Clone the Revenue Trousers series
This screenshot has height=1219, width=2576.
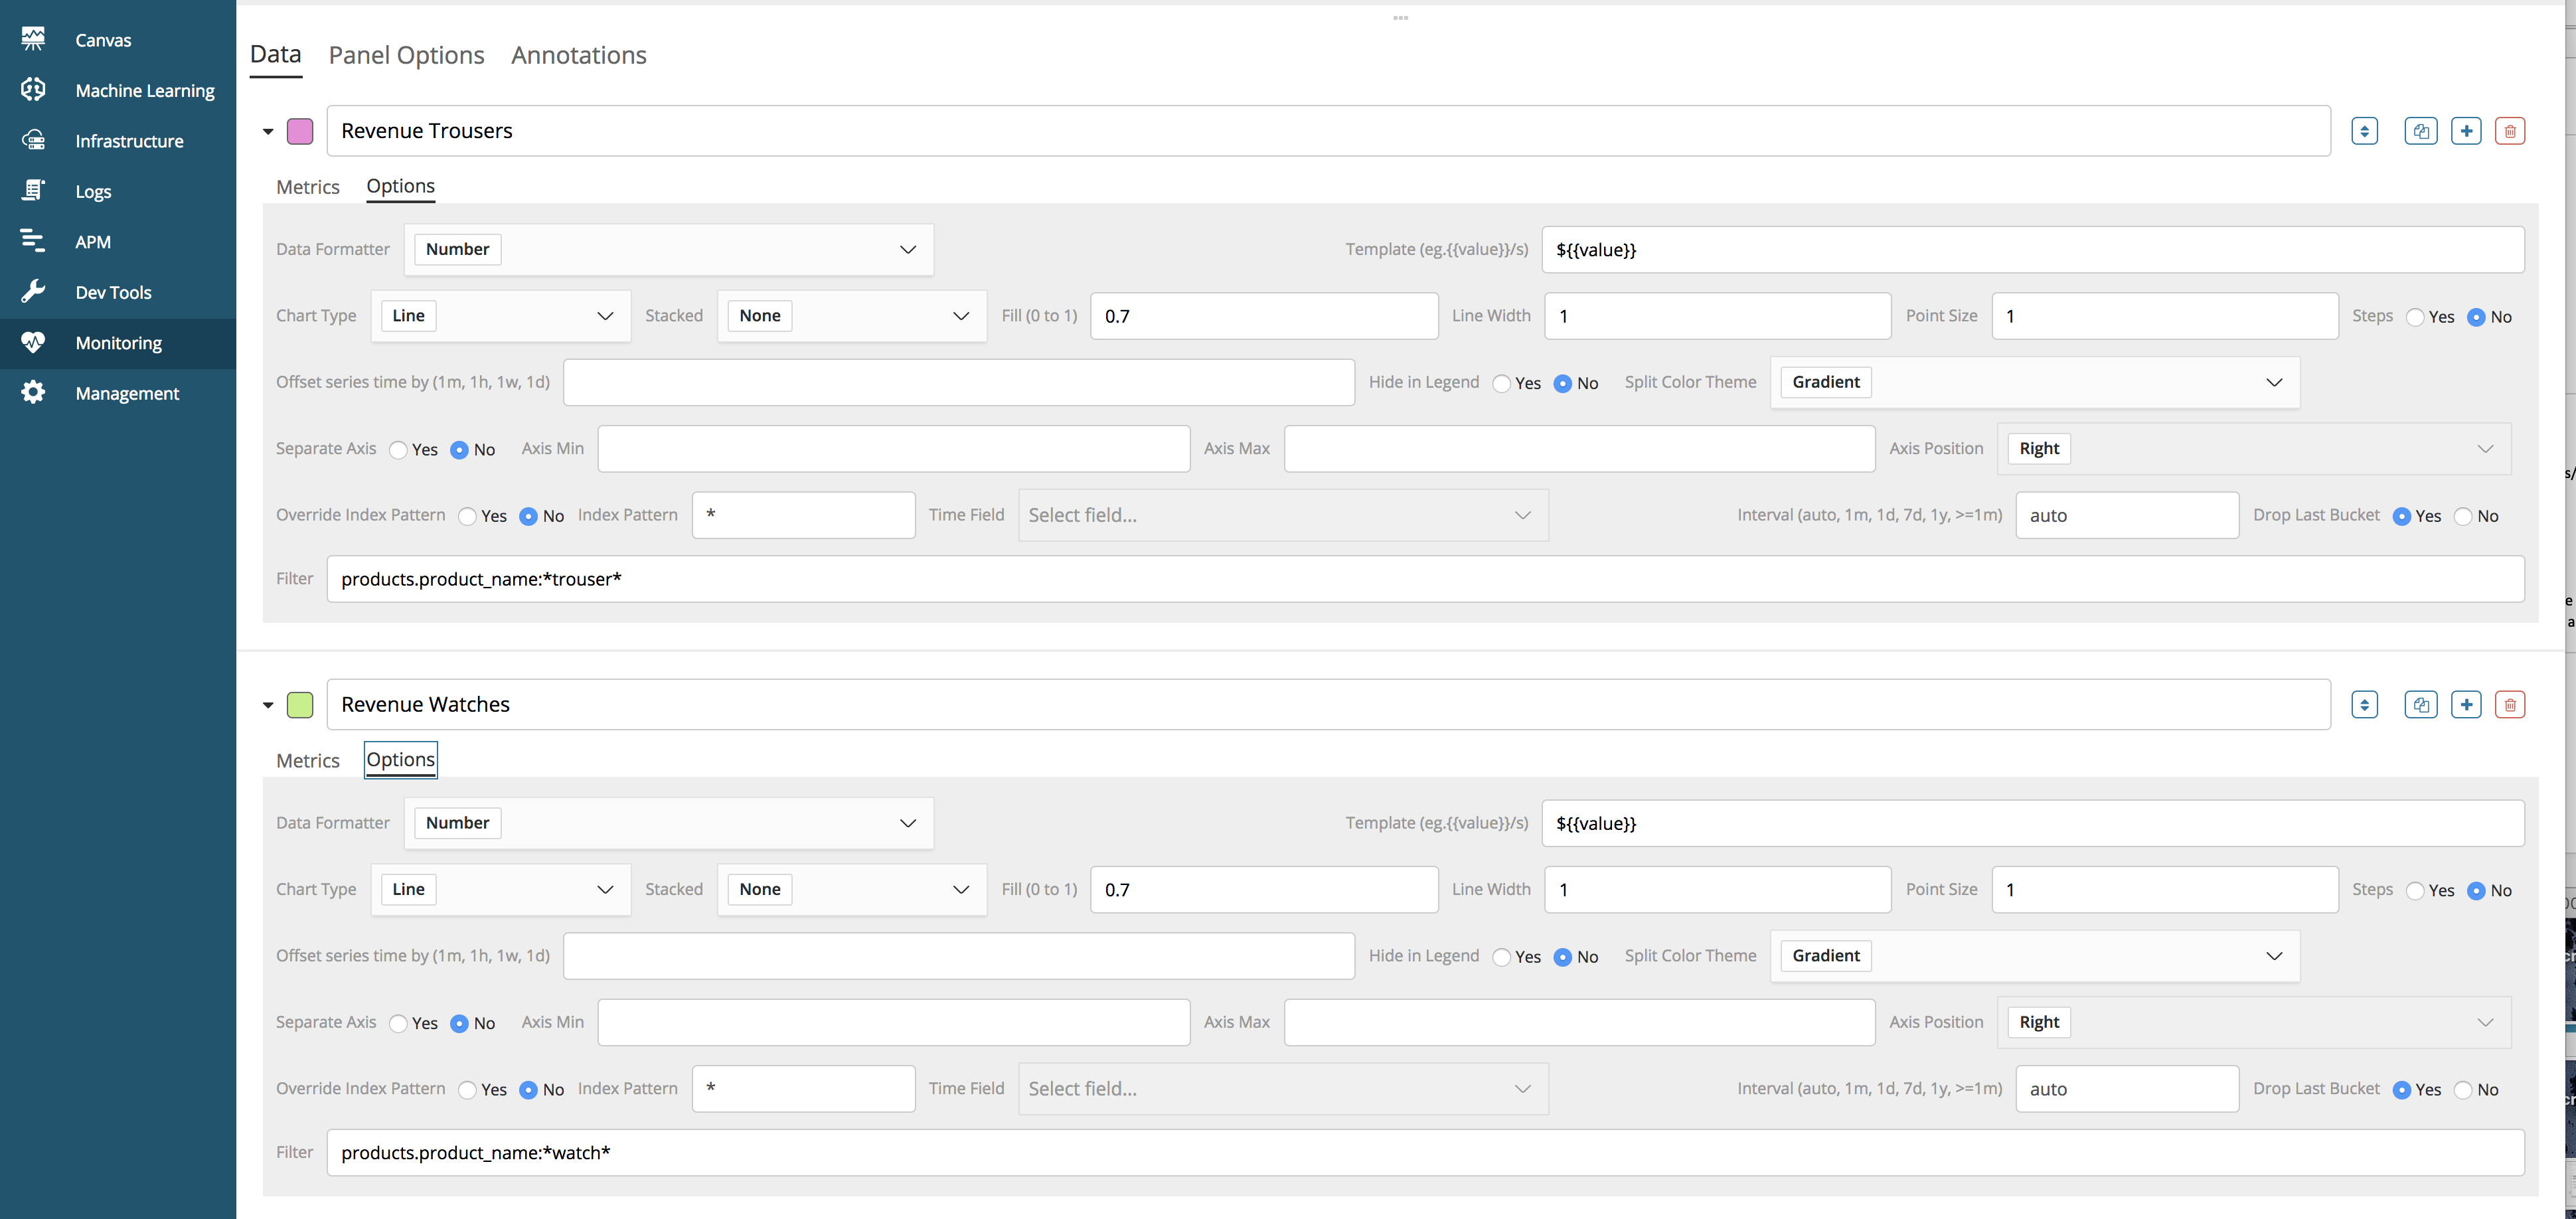(2421, 131)
